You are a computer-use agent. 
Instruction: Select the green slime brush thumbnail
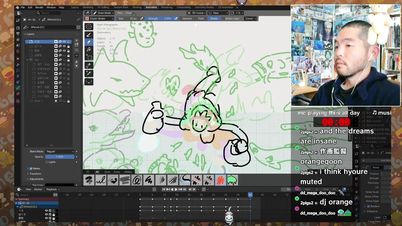[x=232, y=180]
